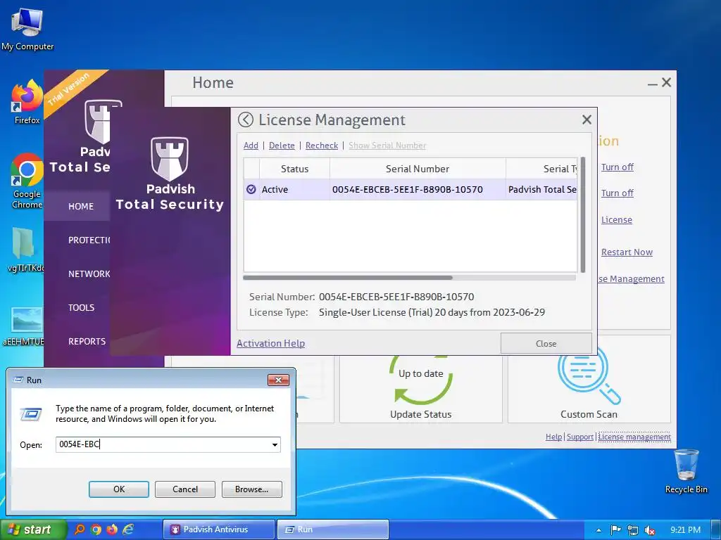Switch to Run taskbar button

point(333,529)
